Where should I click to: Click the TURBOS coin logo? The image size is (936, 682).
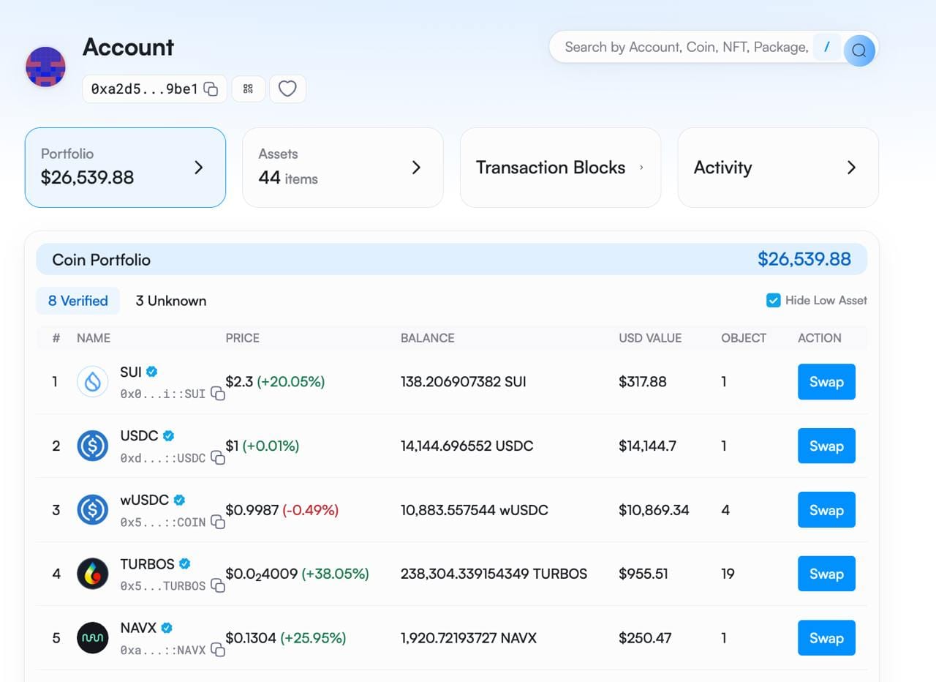93,574
